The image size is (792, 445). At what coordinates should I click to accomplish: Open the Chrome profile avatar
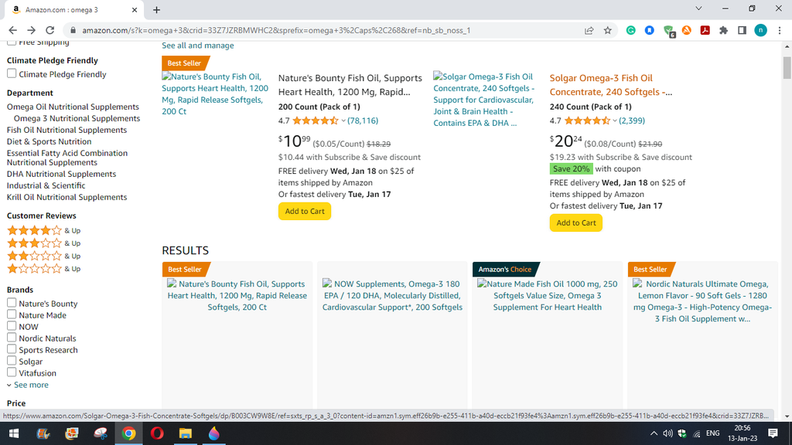click(x=761, y=30)
